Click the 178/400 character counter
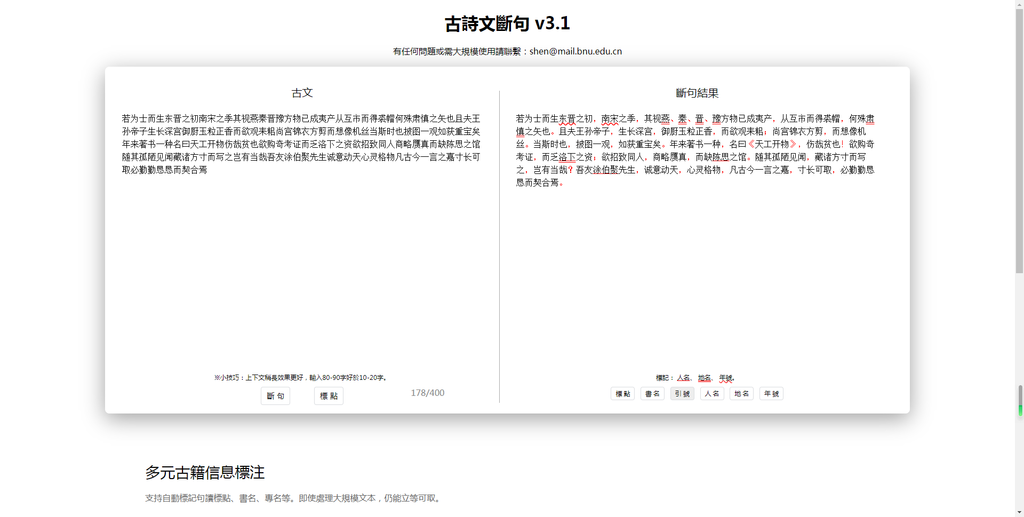 [427, 393]
